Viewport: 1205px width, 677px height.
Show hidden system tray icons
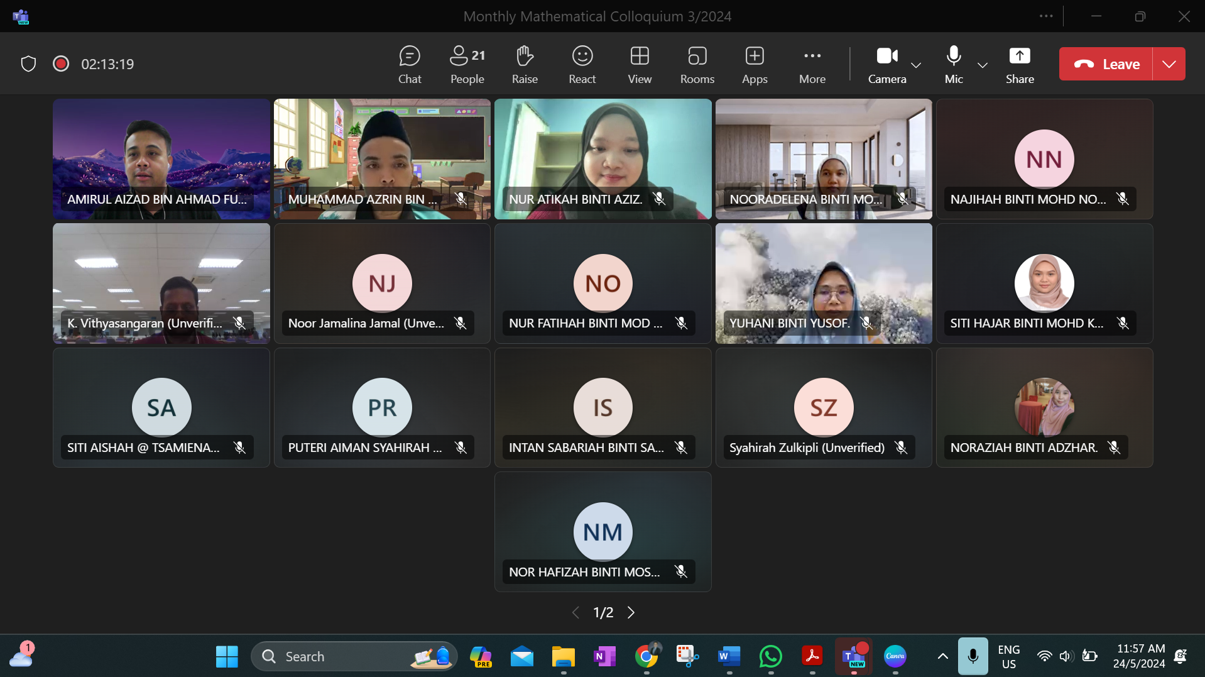click(x=942, y=656)
